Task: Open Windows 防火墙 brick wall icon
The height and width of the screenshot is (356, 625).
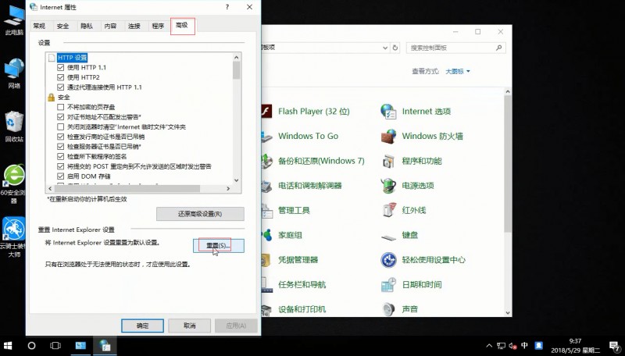Action: (x=388, y=136)
